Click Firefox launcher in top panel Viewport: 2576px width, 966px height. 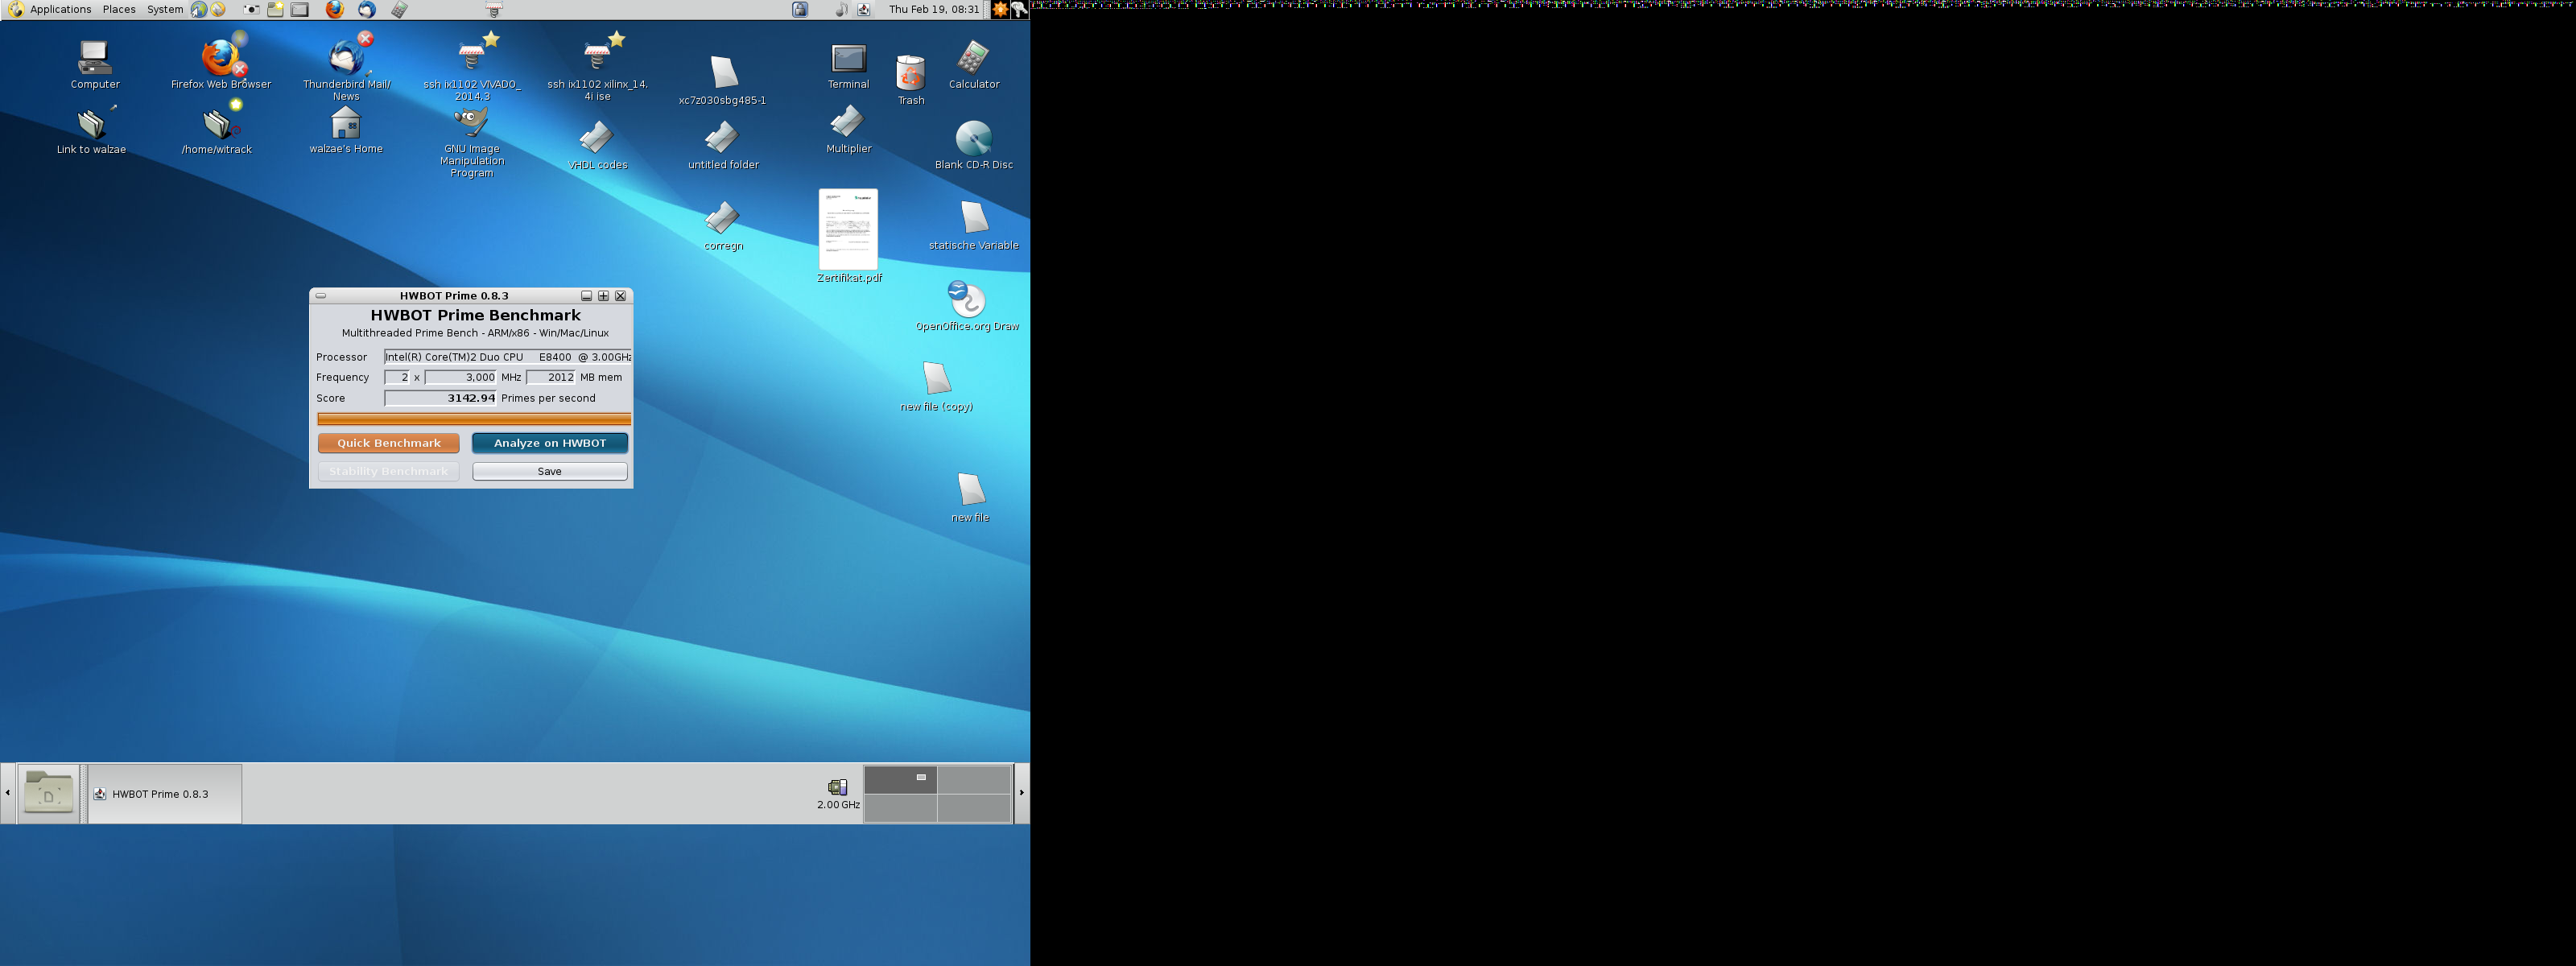click(x=334, y=9)
